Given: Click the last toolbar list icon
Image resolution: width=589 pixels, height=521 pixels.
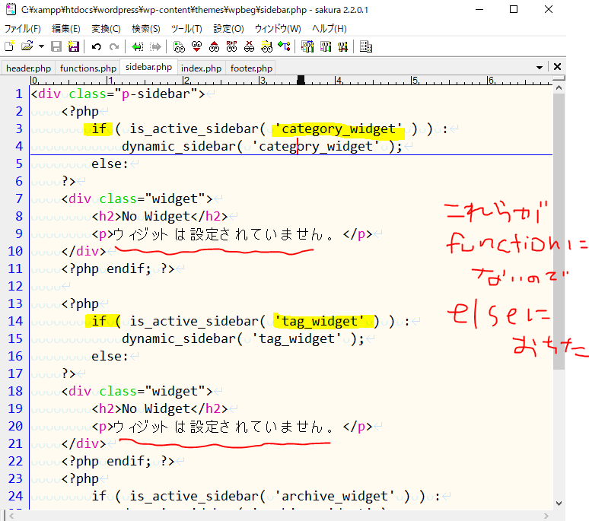Looking at the screenshot, I should click(365, 46).
